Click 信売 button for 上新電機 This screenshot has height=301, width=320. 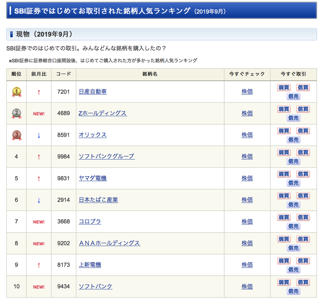pyautogui.click(x=294, y=270)
